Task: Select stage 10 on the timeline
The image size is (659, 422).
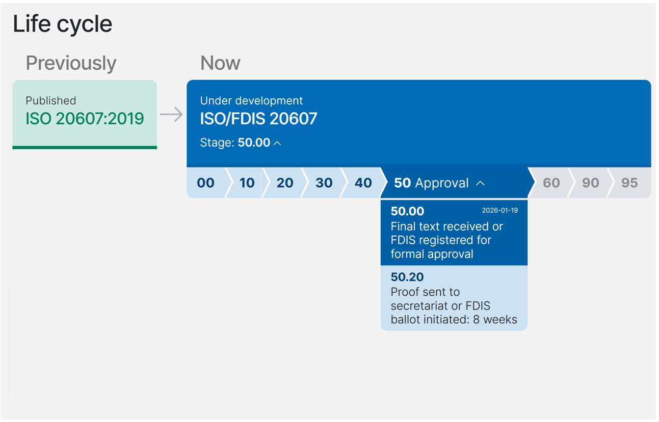Action: [x=245, y=183]
